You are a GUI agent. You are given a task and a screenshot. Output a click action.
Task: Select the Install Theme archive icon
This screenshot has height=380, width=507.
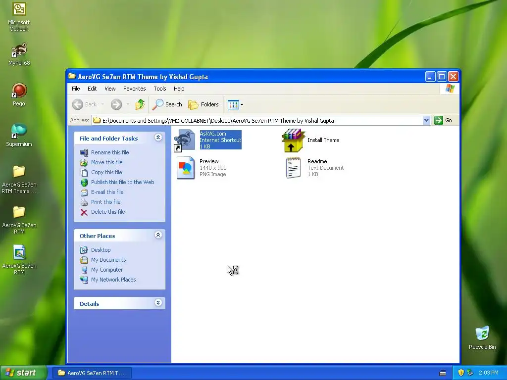(293, 140)
